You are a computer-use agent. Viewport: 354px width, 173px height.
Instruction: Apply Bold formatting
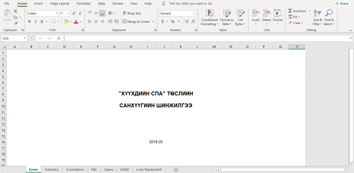click(x=29, y=21)
